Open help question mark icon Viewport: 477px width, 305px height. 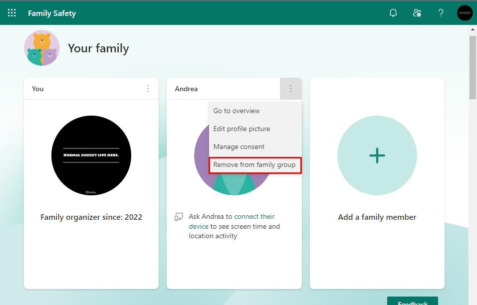coord(441,13)
